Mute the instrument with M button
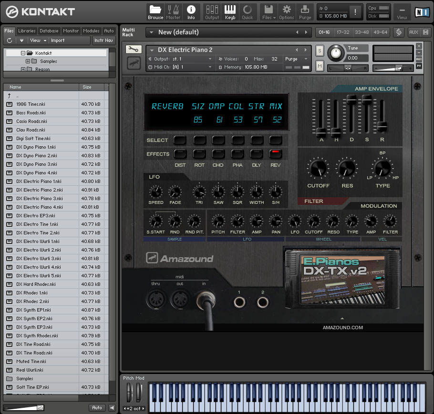 click(320, 66)
